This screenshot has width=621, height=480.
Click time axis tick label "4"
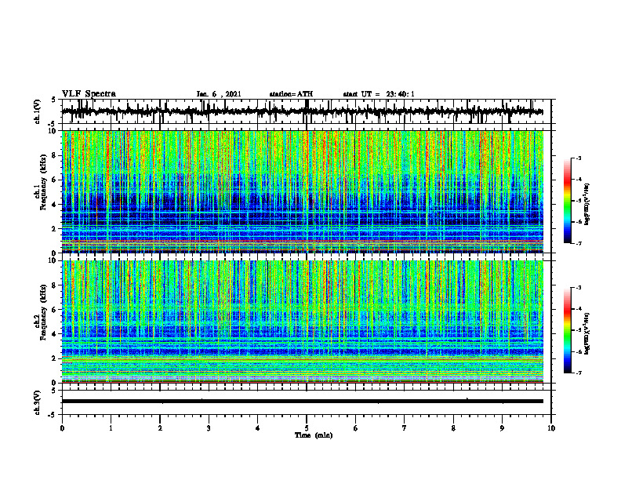[x=258, y=428]
